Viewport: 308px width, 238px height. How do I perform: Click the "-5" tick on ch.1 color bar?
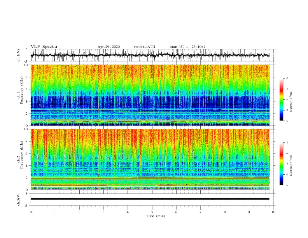tap(287, 100)
